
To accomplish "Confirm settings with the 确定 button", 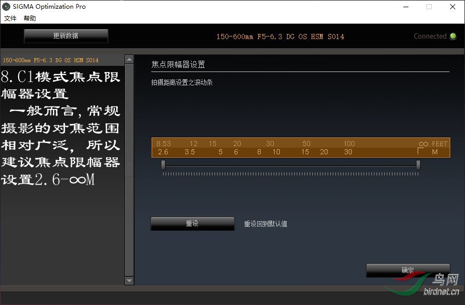I will coord(408,270).
